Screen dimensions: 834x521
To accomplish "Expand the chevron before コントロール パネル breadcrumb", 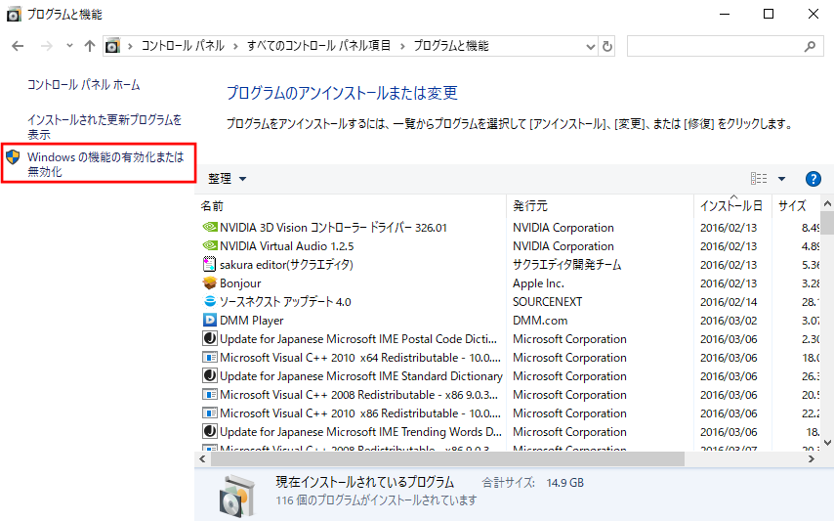I will [x=130, y=46].
